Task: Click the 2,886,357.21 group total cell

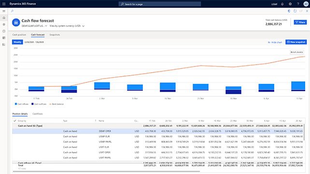Action: tap(150, 126)
